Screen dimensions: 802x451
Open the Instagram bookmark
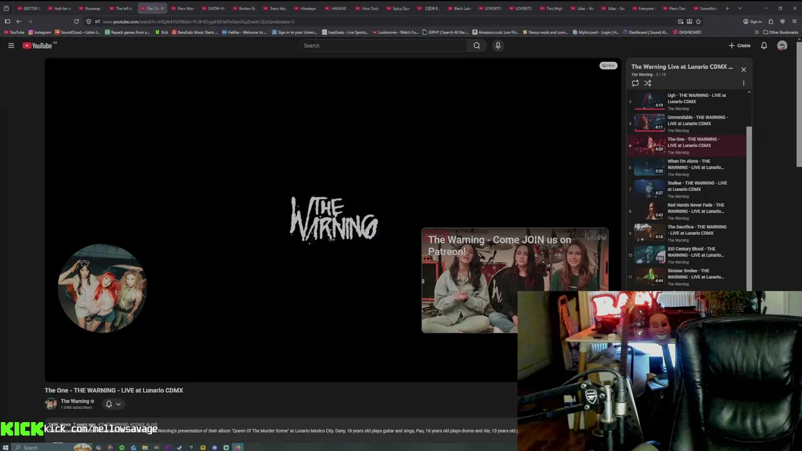point(40,32)
